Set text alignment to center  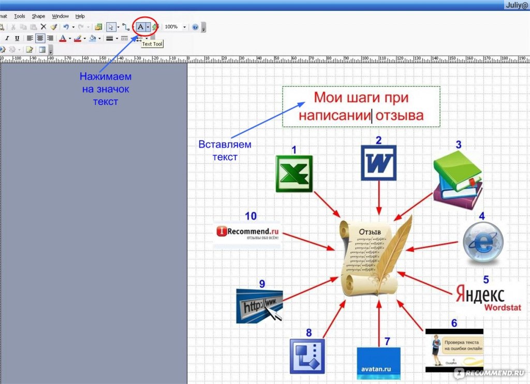click(40, 38)
